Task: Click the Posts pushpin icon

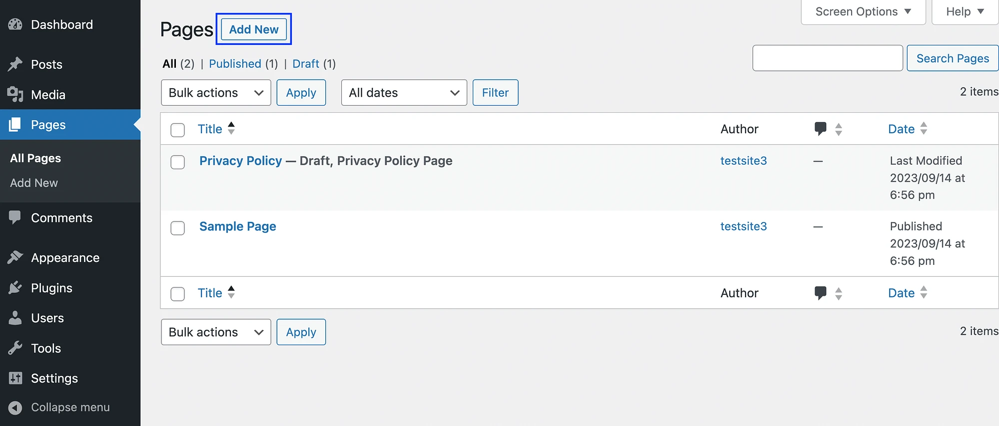Action: [15, 64]
